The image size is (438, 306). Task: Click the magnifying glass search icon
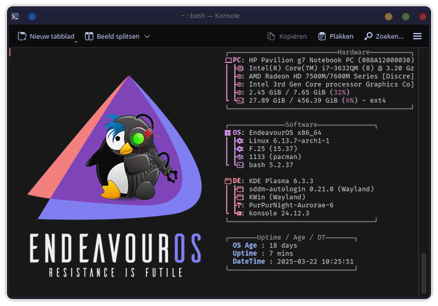(x=368, y=36)
